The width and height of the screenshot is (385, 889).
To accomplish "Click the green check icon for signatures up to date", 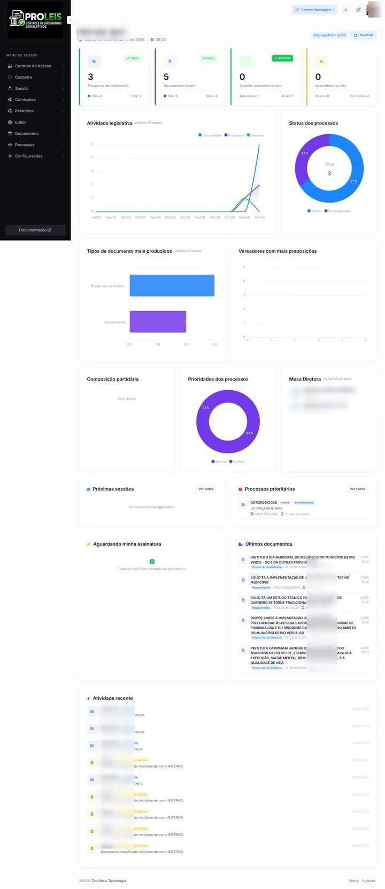I will click(x=152, y=561).
